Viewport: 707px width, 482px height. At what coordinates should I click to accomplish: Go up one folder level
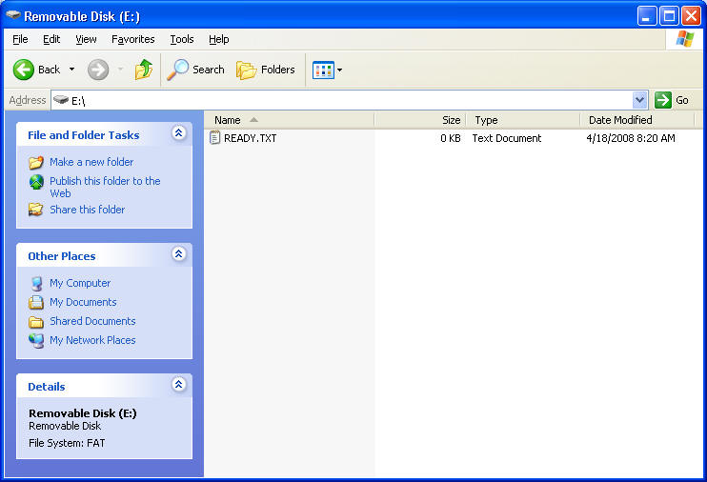click(144, 70)
